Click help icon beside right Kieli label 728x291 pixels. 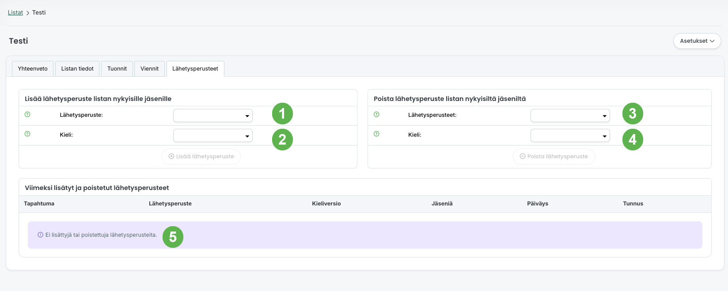tap(376, 134)
